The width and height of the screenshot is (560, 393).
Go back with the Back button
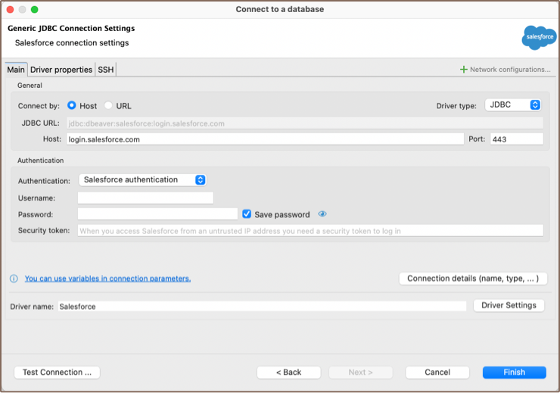click(288, 373)
